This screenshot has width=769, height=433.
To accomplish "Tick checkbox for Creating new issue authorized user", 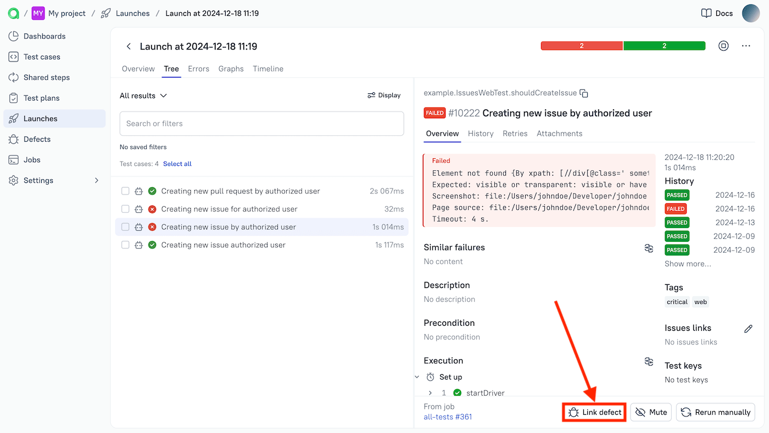I will 125,245.
